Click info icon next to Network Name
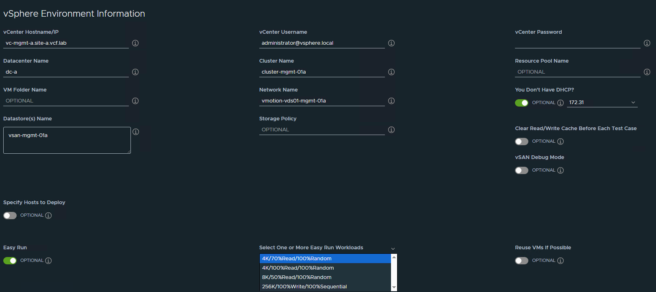656x292 pixels. pyautogui.click(x=391, y=101)
